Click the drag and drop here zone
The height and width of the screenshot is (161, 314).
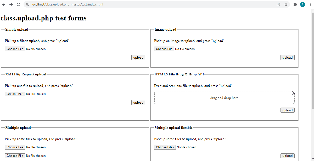(x=224, y=97)
